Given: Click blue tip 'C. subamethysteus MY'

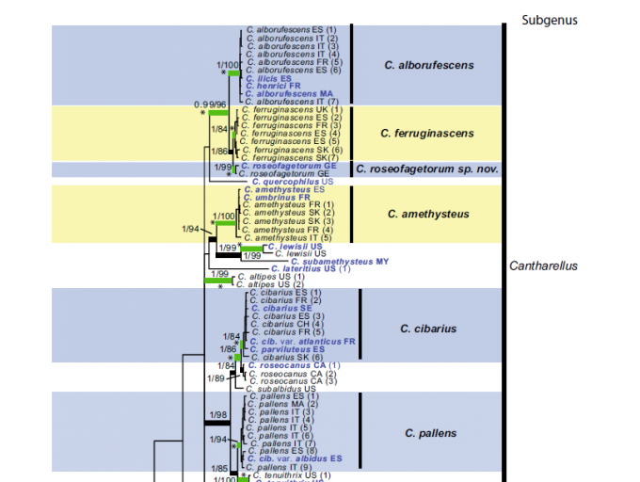Looking at the screenshot, I should [340, 262].
